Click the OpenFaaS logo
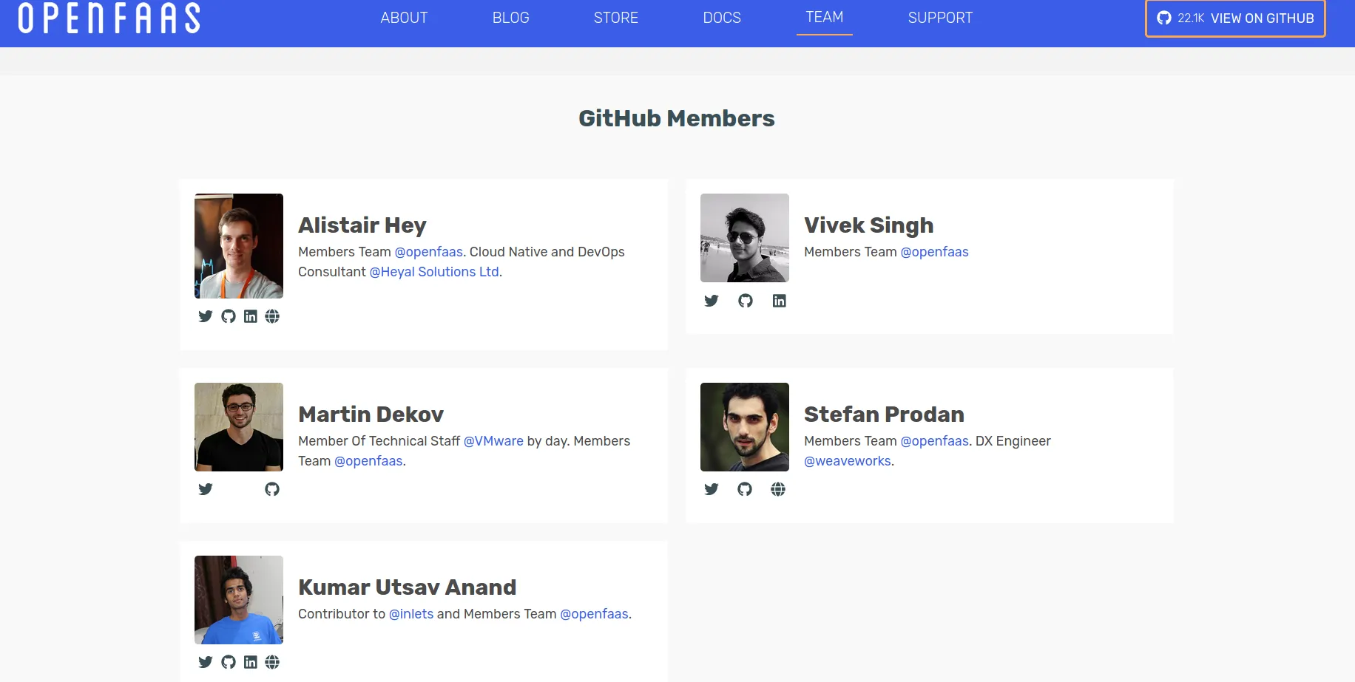This screenshot has height=682, width=1355. (x=109, y=18)
